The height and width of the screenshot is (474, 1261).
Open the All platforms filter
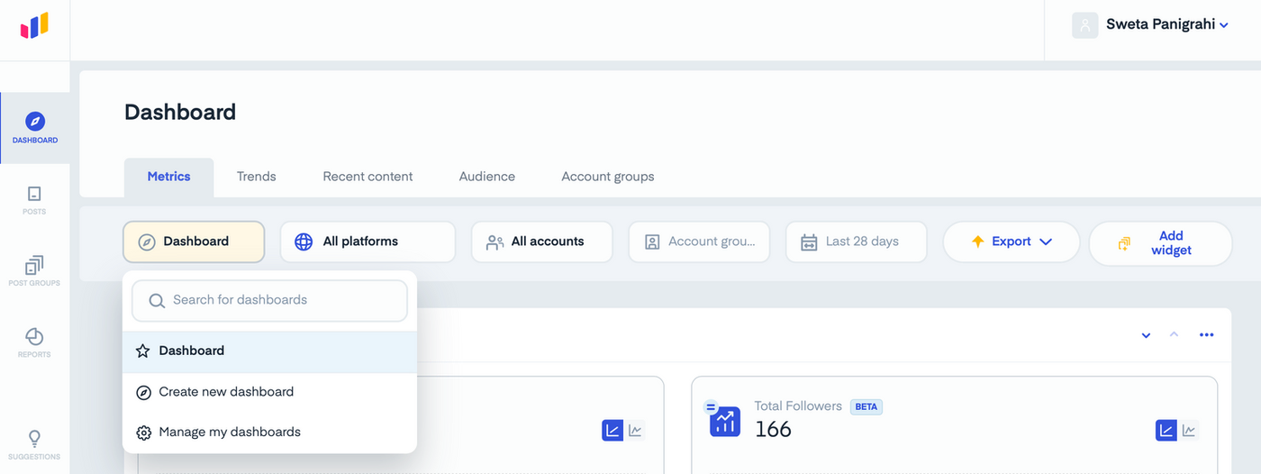pyautogui.click(x=367, y=242)
